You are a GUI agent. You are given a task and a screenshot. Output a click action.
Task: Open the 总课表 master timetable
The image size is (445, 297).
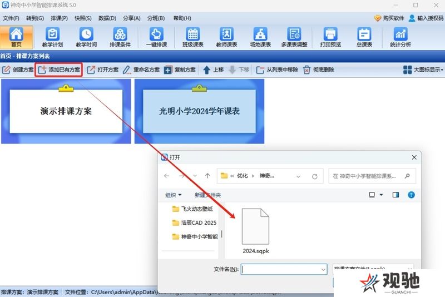364,37
